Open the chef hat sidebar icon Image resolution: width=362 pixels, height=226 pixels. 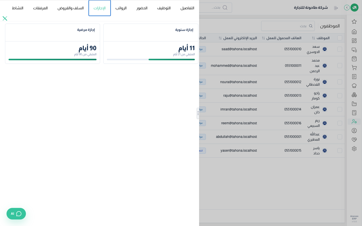(x=354, y=86)
